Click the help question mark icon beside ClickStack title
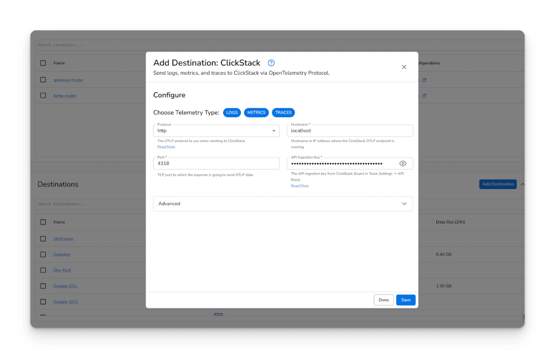This screenshot has height=358, width=555. [271, 63]
